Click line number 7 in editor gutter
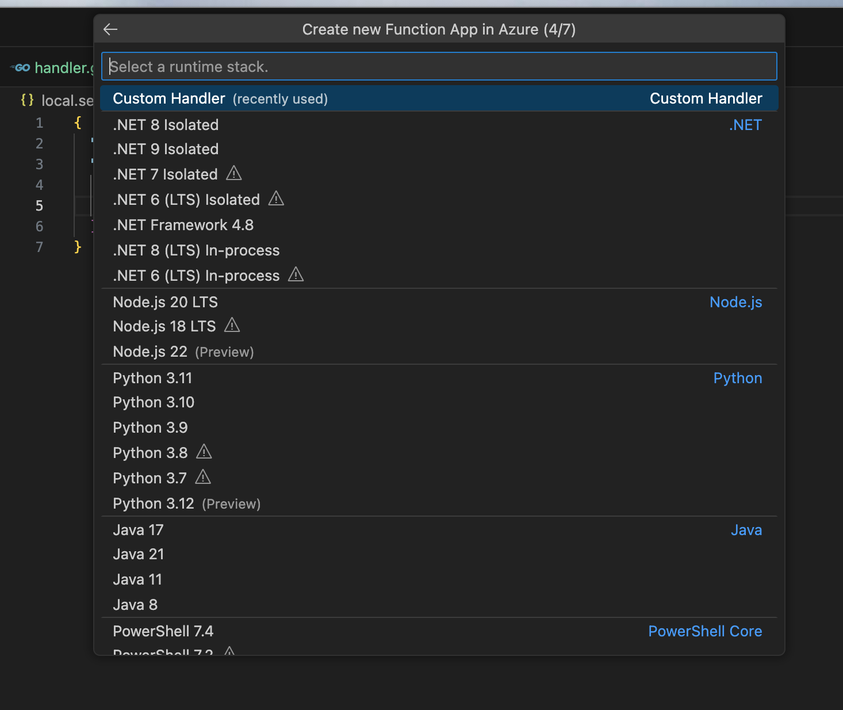The image size is (843, 710). coord(39,247)
